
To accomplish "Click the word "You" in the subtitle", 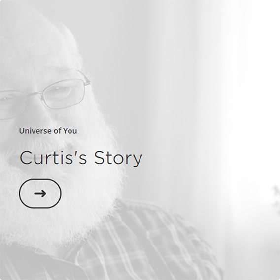I will 70,131.
